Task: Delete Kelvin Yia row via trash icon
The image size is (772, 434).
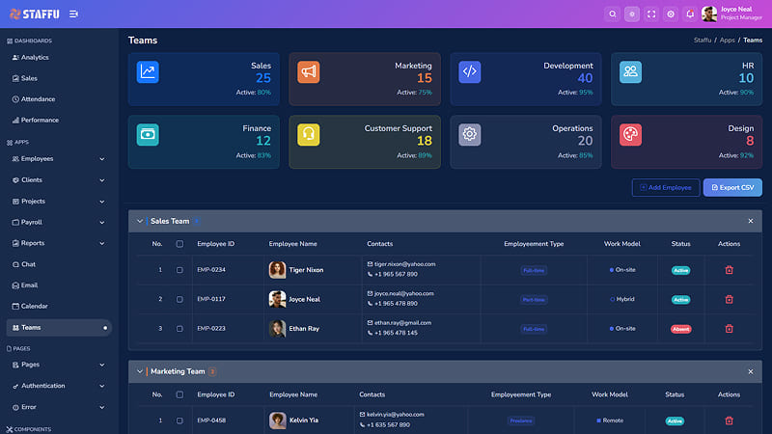Action: point(730,420)
